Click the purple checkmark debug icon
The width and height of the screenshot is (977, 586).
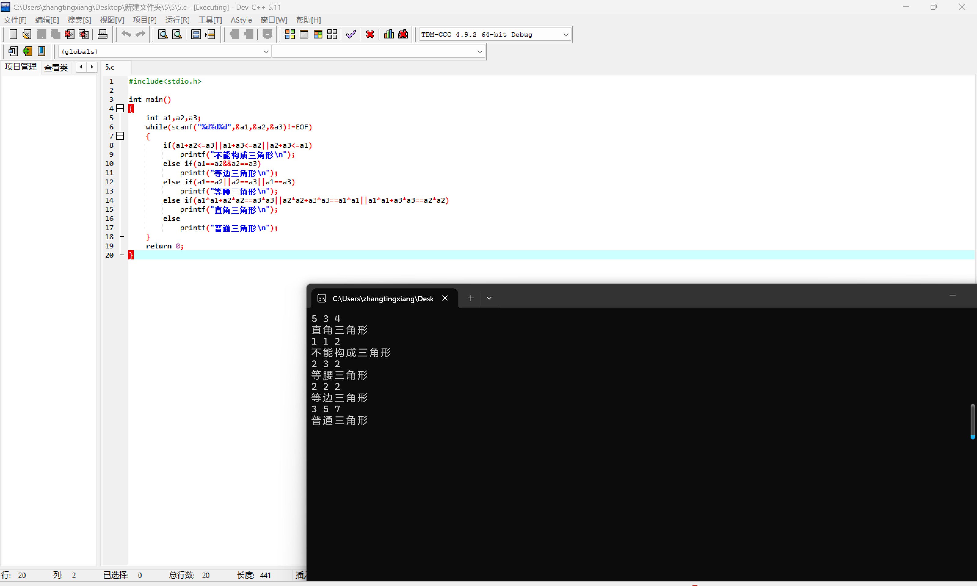tap(351, 34)
